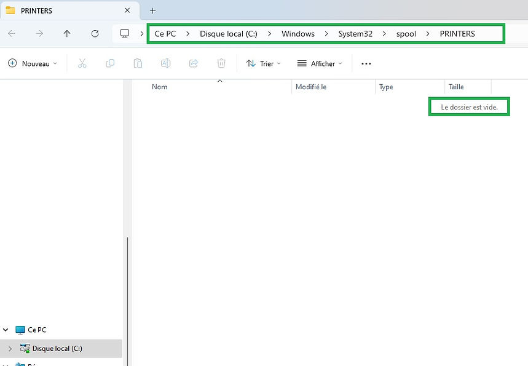528x366 pixels.
Task: Click Disque local (C:) in address bar
Action: (229, 34)
